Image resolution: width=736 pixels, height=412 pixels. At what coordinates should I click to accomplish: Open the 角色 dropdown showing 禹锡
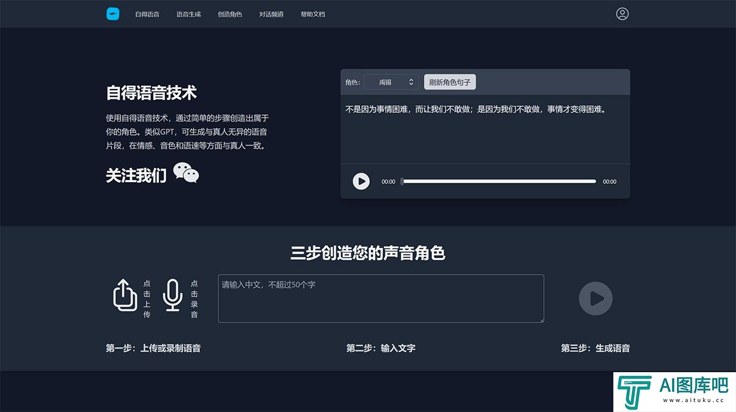391,82
